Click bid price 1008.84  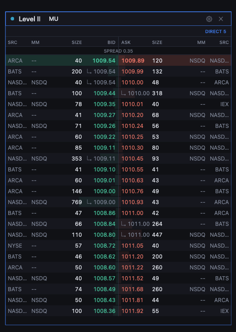[x=105, y=224]
